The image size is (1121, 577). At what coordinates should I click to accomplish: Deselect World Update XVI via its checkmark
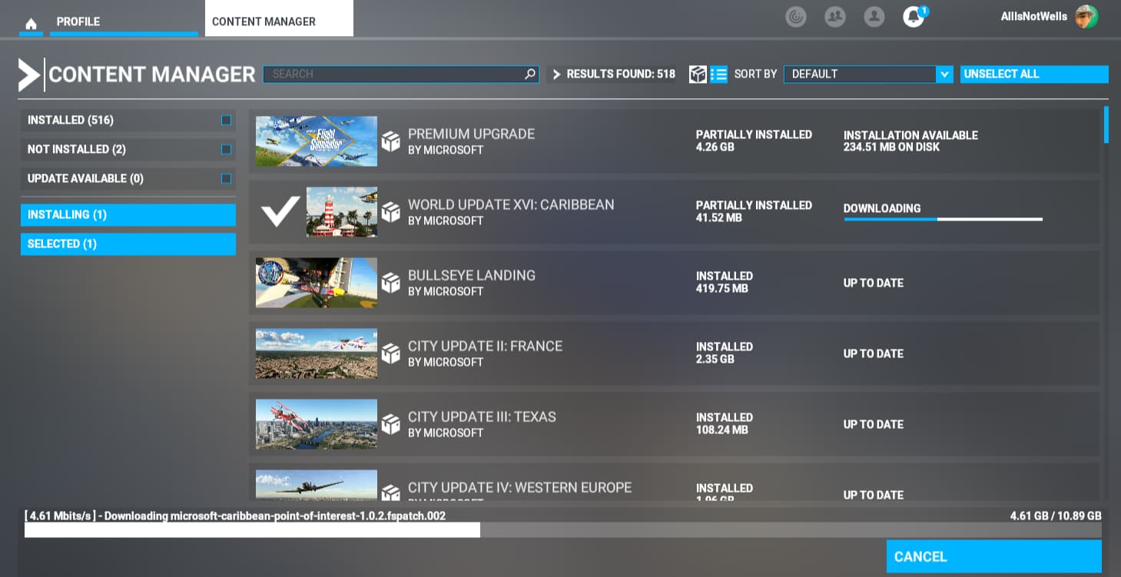[x=280, y=211]
